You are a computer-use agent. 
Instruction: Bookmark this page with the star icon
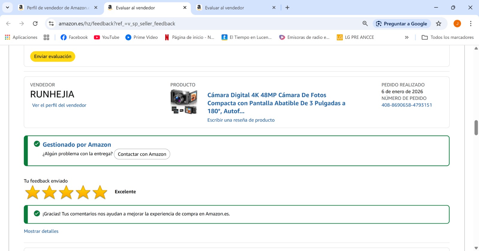[438, 24]
